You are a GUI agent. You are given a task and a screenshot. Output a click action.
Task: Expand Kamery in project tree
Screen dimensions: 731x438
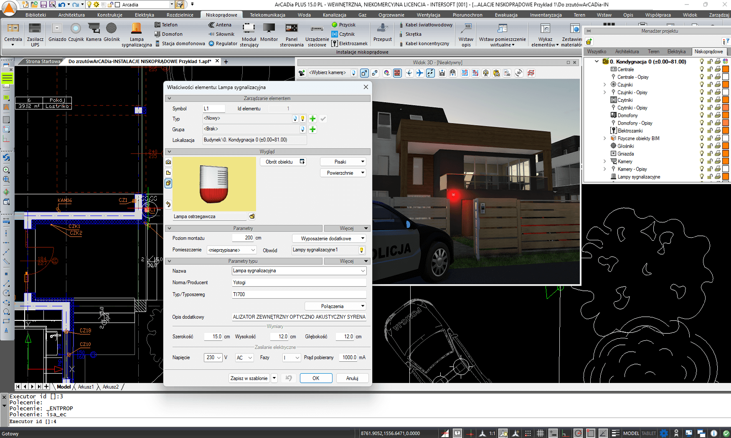[x=604, y=161]
